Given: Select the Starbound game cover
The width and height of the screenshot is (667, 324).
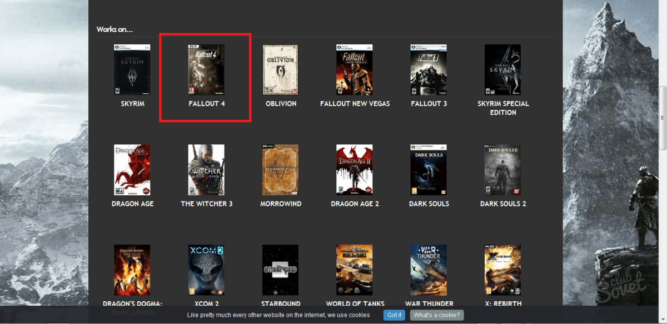Looking at the screenshot, I should [280, 270].
